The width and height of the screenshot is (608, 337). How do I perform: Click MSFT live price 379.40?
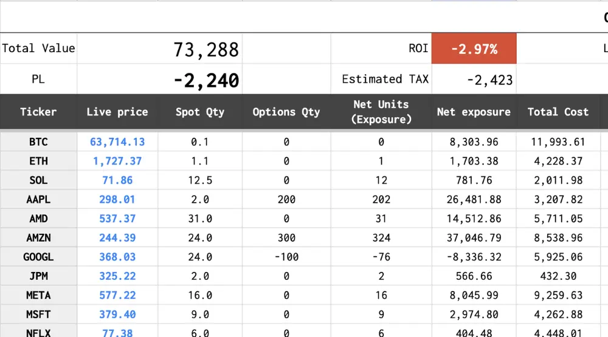tap(117, 314)
